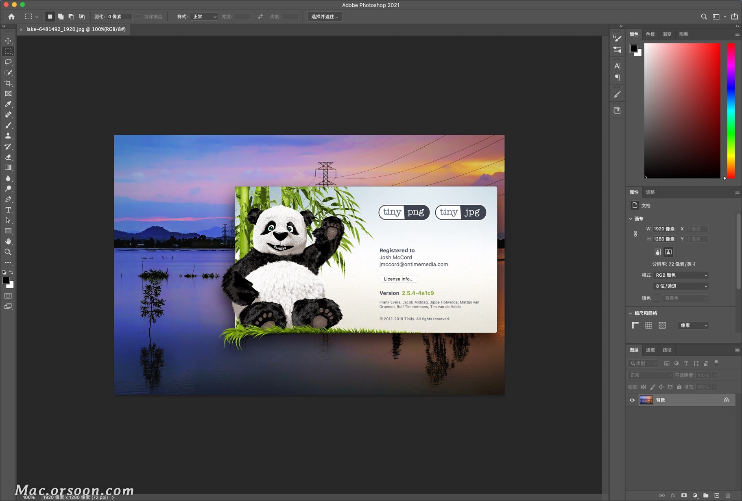This screenshot has width=742, height=501.
Task: Choose Subtract from Selection mode
Action: (x=71, y=17)
